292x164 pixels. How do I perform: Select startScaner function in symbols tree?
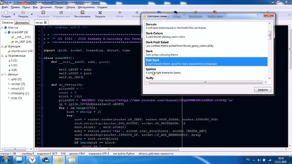point(22,51)
